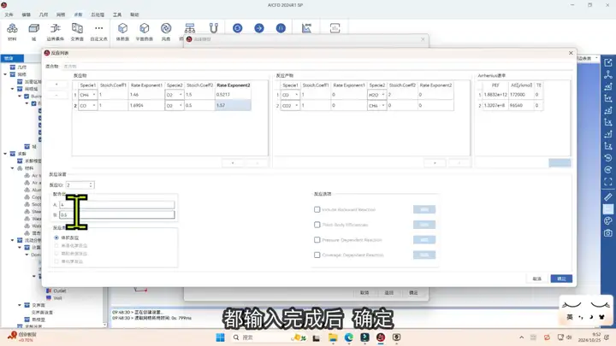Open product row 1 CO species dropdown

[x=290, y=95]
